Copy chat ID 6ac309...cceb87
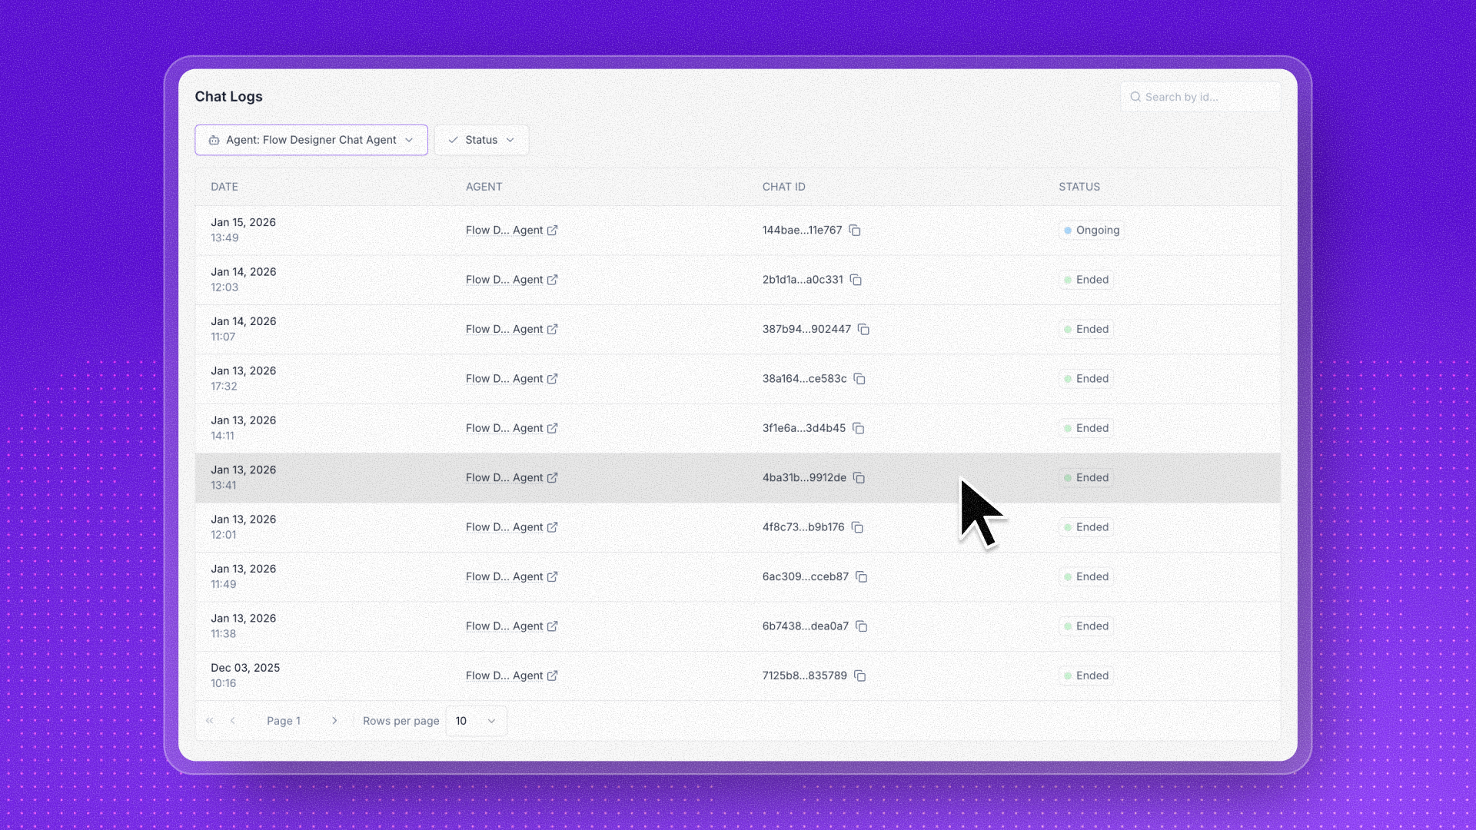Viewport: 1476px width, 830px height. (861, 577)
